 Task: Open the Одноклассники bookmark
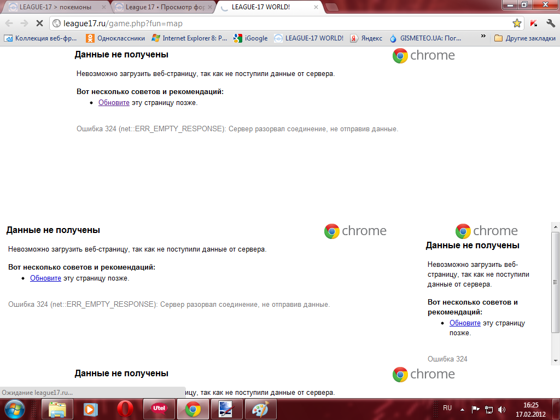coord(115,38)
